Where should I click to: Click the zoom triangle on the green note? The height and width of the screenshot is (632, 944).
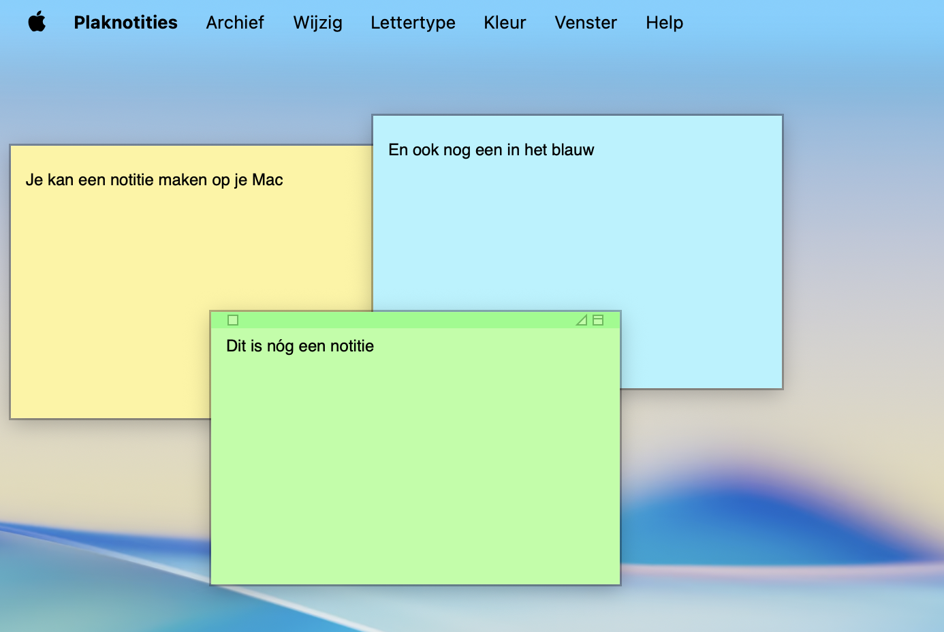click(x=582, y=319)
